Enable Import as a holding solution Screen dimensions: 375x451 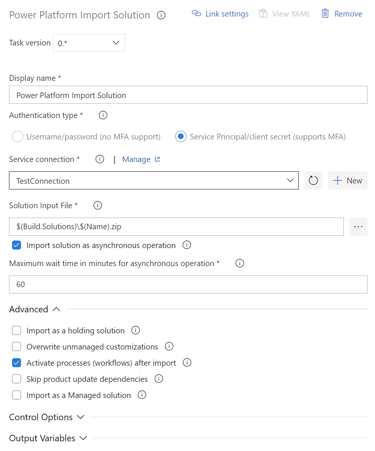pyautogui.click(x=17, y=331)
